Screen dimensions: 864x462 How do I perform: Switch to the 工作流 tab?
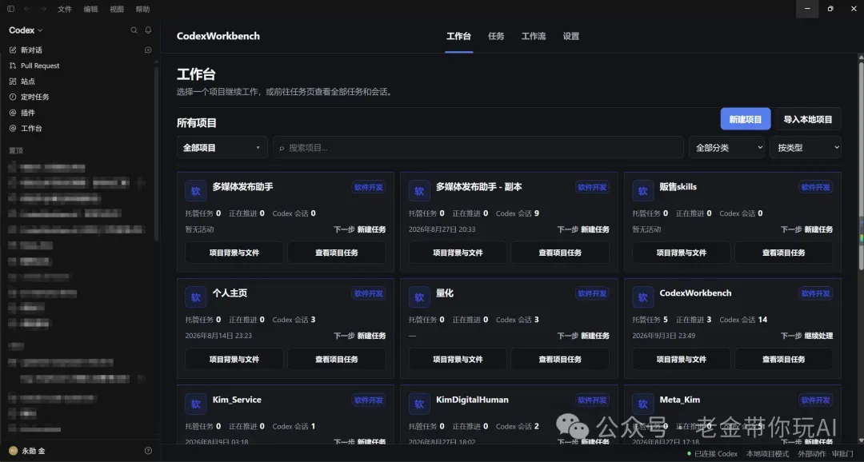534,36
